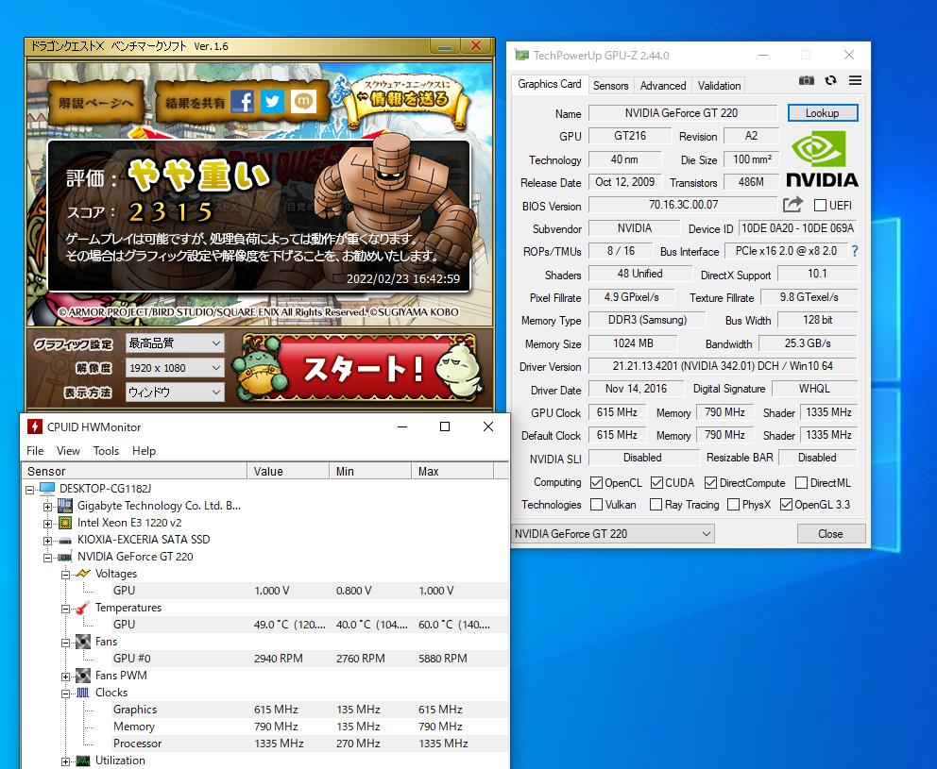Click the NVIDIA logo in GPU-Z

822,159
